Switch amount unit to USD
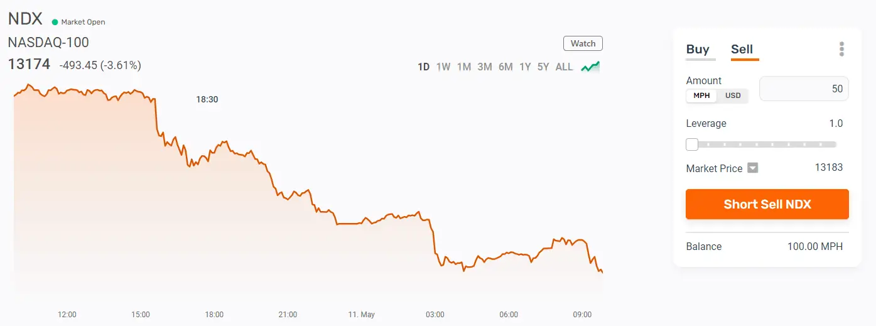876x326 pixels. (x=733, y=95)
